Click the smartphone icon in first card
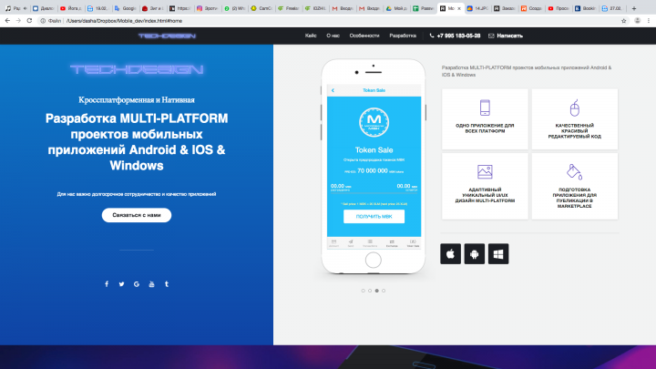The height and width of the screenshot is (369, 656). point(485,108)
